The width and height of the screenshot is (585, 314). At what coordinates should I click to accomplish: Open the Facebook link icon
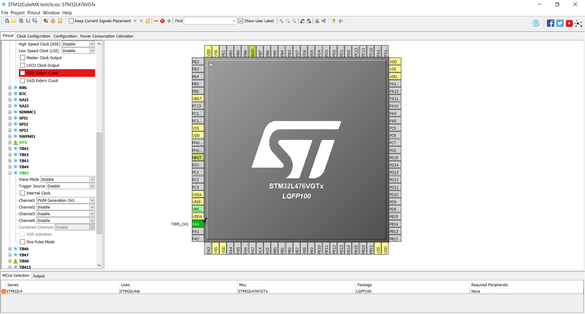(550, 23)
